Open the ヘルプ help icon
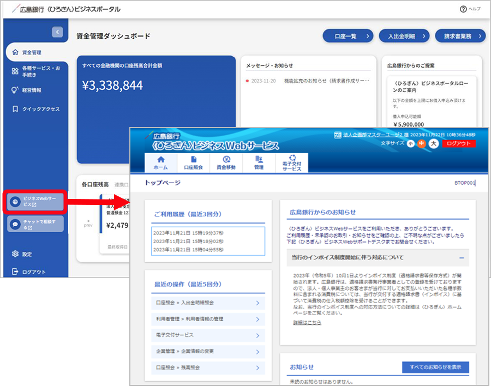This screenshot has width=491, height=386. pos(463,9)
